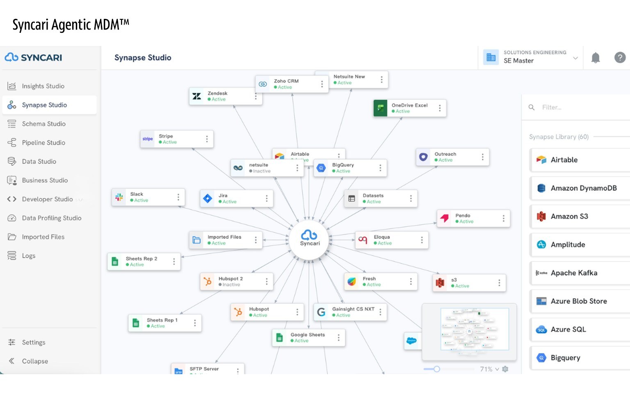Click the canvas settings gear icon
The image size is (630, 420).
pos(505,369)
